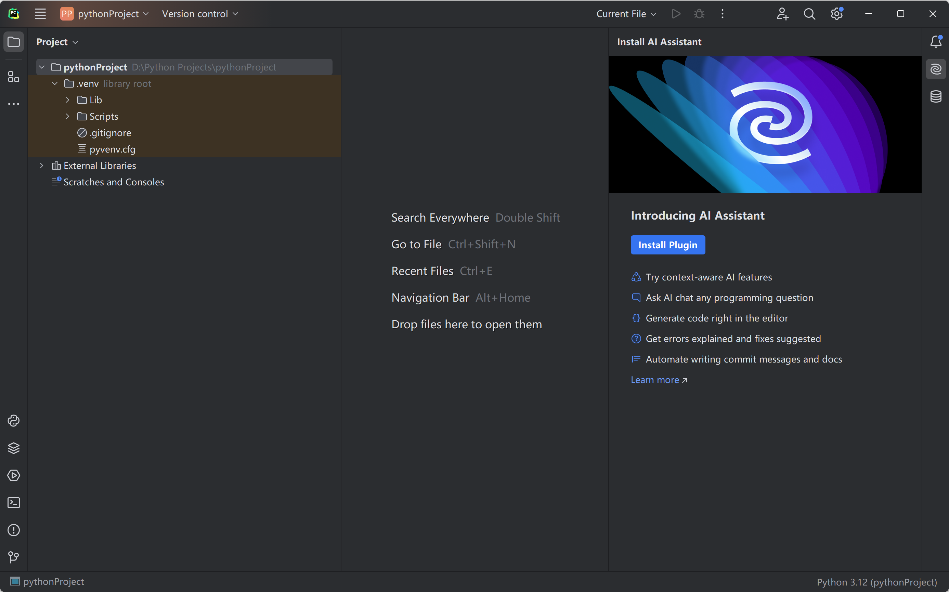This screenshot has width=949, height=592.
Task: Open the Structure tool window icon
Action: click(14, 77)
